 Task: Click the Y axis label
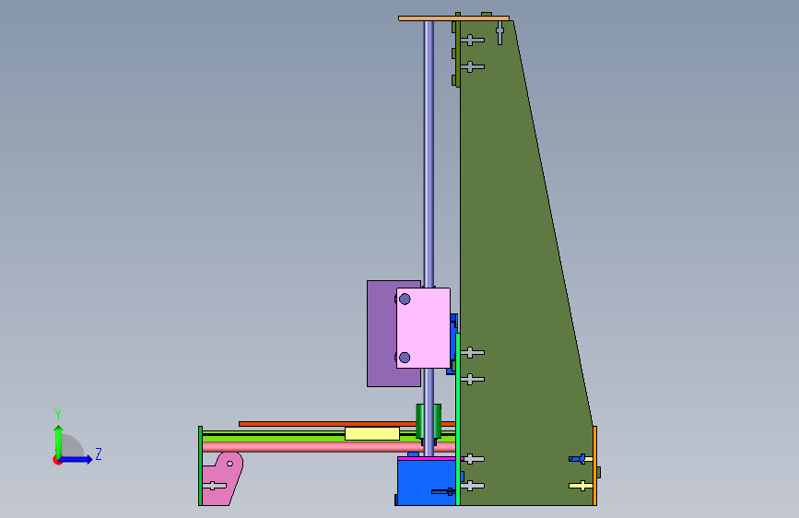(x=57, y=414)
